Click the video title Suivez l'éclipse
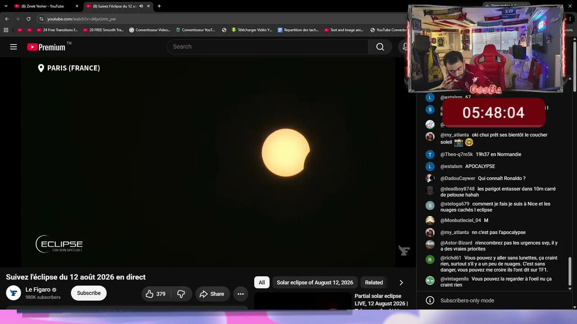Image resolution: width=577 pixels, height=324 pixels. click(x=76, y=277)
